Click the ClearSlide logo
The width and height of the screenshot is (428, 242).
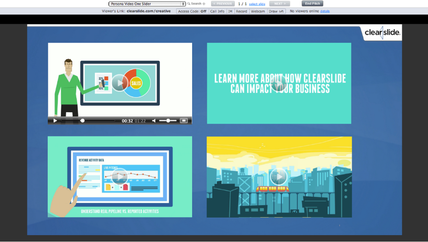(x=382, y=33)
